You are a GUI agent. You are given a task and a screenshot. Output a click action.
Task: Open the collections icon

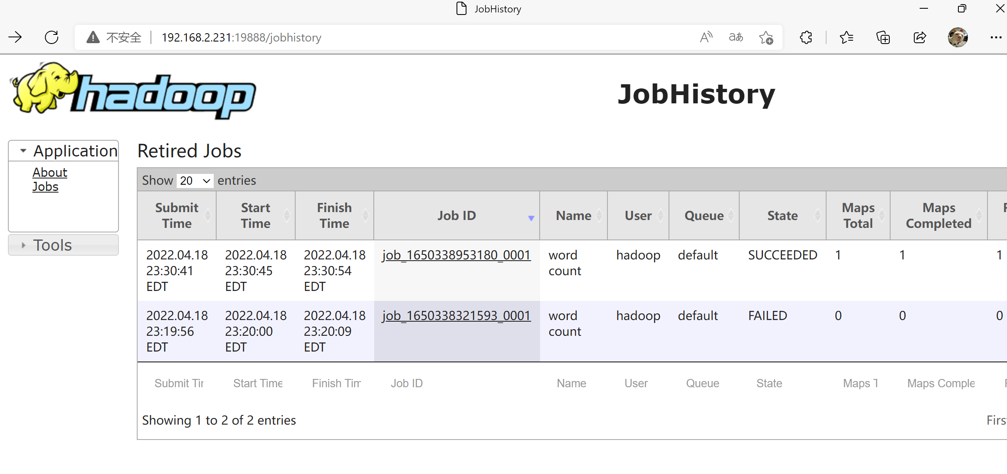coord(883,37)
